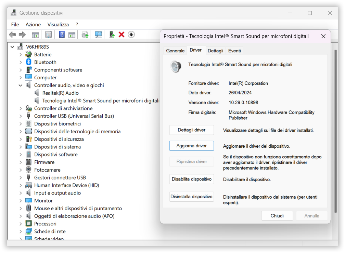This screenshot has height=253, width=345.
Task: Click the show/hide action pane icon
Action: [72, 35]
